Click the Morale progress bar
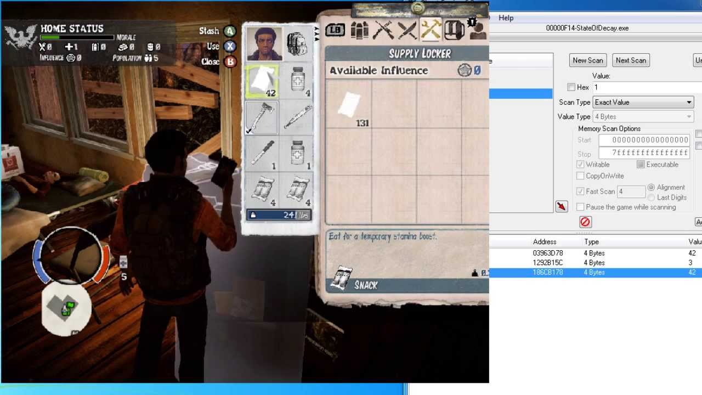Image resolution: width=702 pixels, height=395 pixels. [77, 38]
